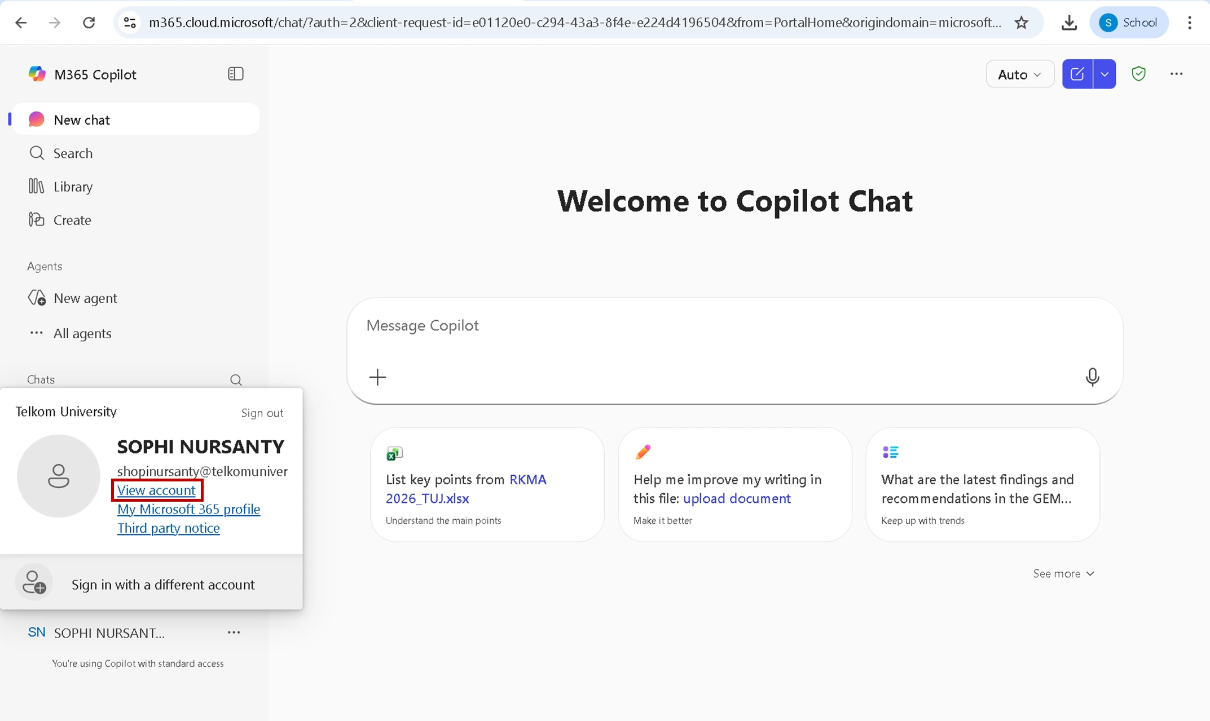Toggle the sidebar collapse panel icon
Screen dimensions: 1210x721
(x=235, y=74)
